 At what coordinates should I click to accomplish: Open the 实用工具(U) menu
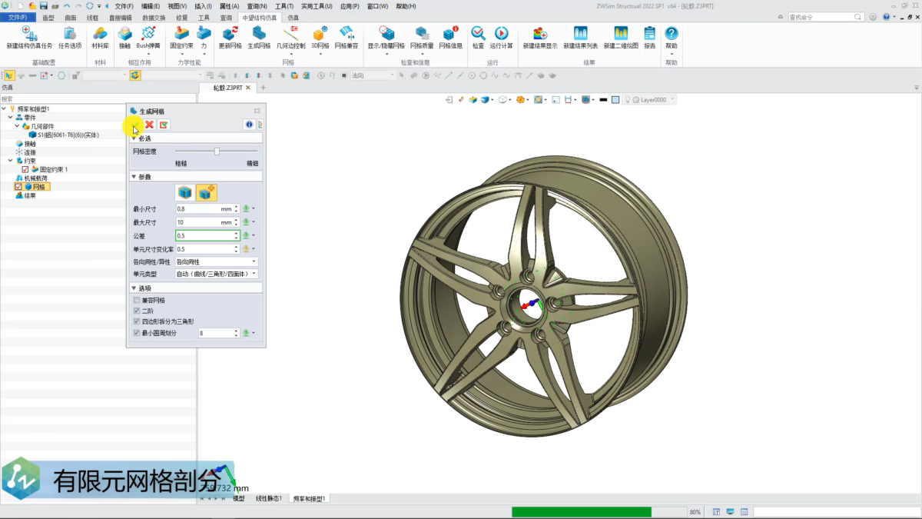[317, 6]
